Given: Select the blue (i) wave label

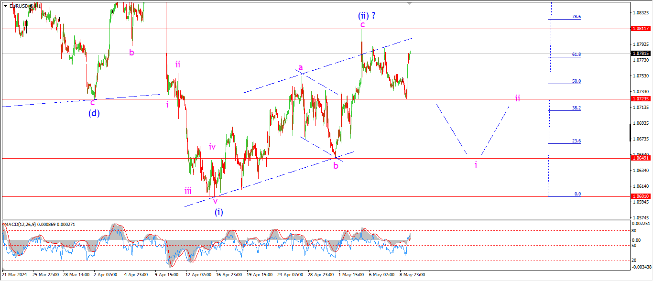Looking at the screenshot, I should 218,212.
